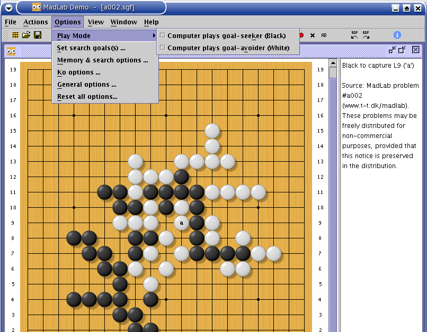This screenshot has width=427, height=332.
Task: Click the SGF back arrow icon
Action: (354, 35)
